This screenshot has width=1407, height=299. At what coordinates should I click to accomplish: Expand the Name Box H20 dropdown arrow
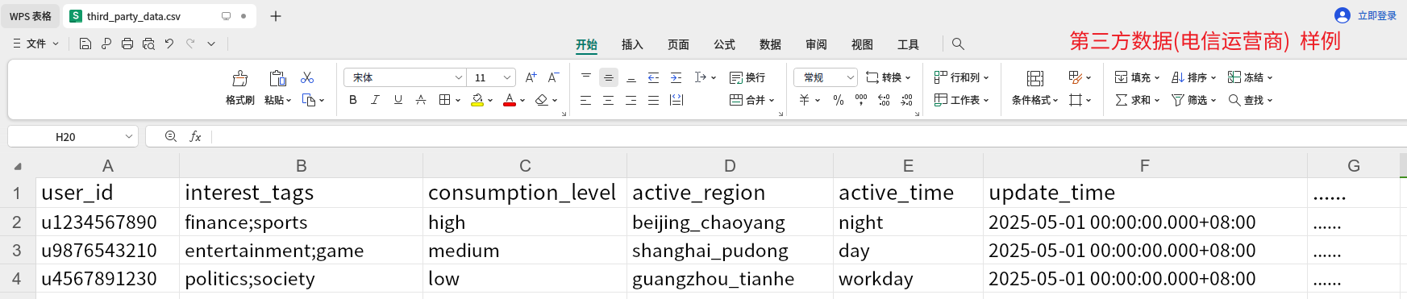pos(129,137)
